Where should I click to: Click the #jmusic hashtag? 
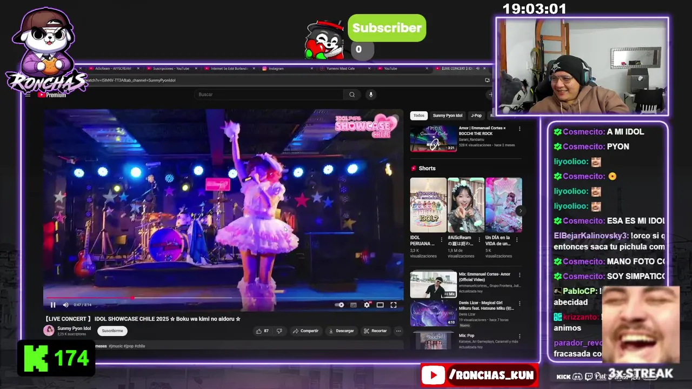pos(115,346)
